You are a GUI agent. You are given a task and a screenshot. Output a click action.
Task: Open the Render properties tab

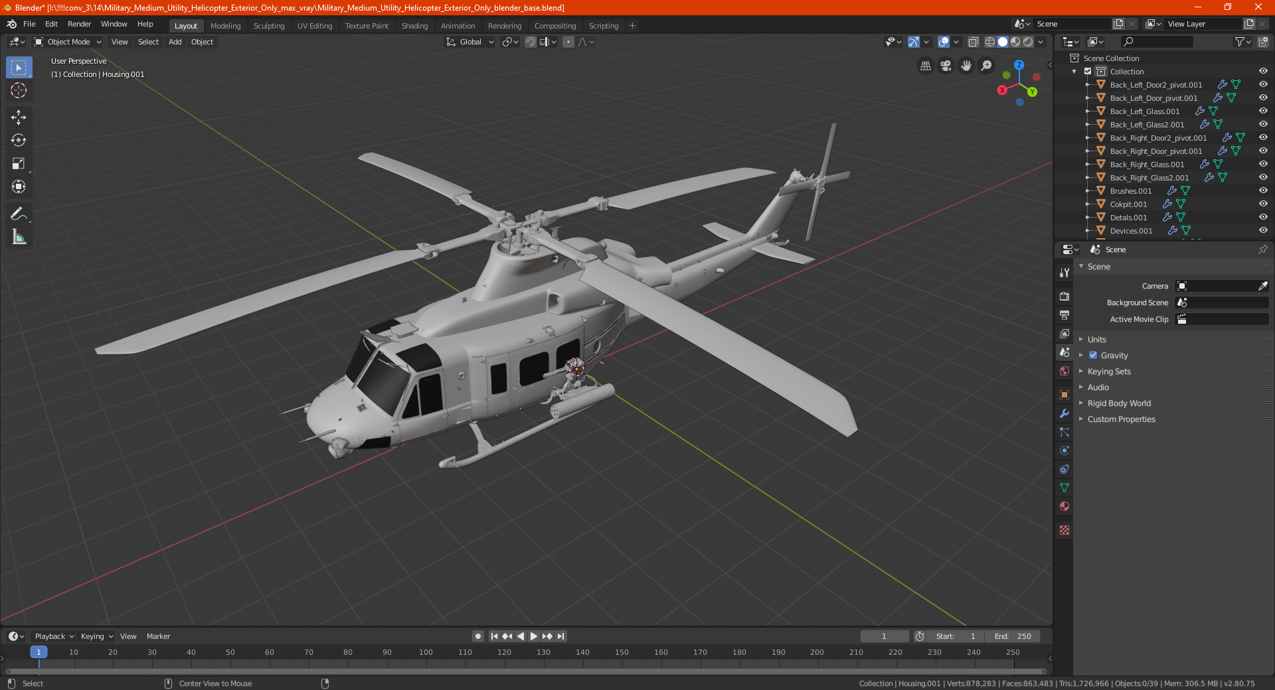tap(1064, 297)
